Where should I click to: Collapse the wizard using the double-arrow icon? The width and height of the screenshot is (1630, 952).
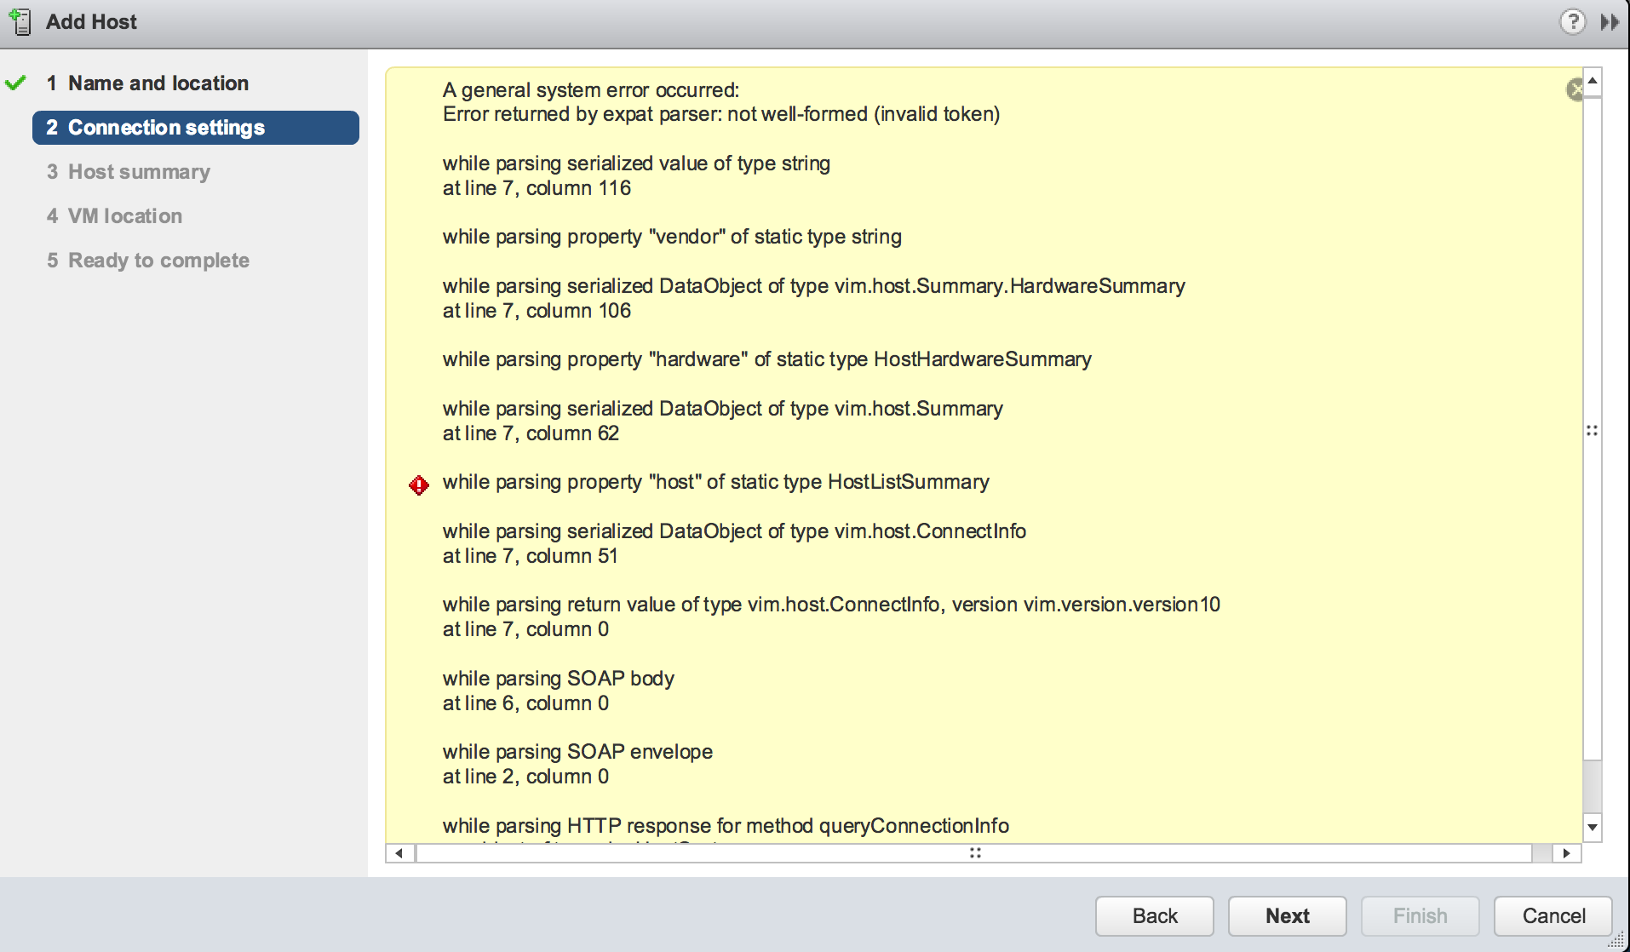pyautogui.click(x=1610, y=21)
